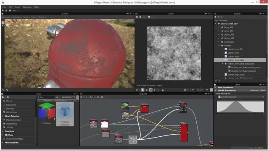The image size is (269, 151).
Task: Click the zoom percentage field in 2D view
Action: (x=200, y=90)
